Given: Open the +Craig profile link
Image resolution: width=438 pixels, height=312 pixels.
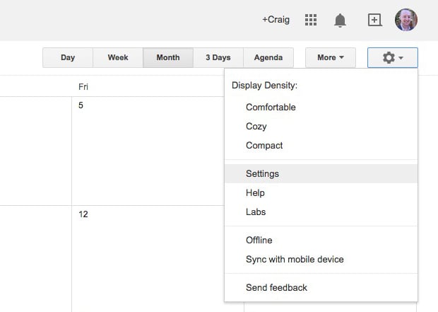Looking at the screenshot, I should click(276, 20).
